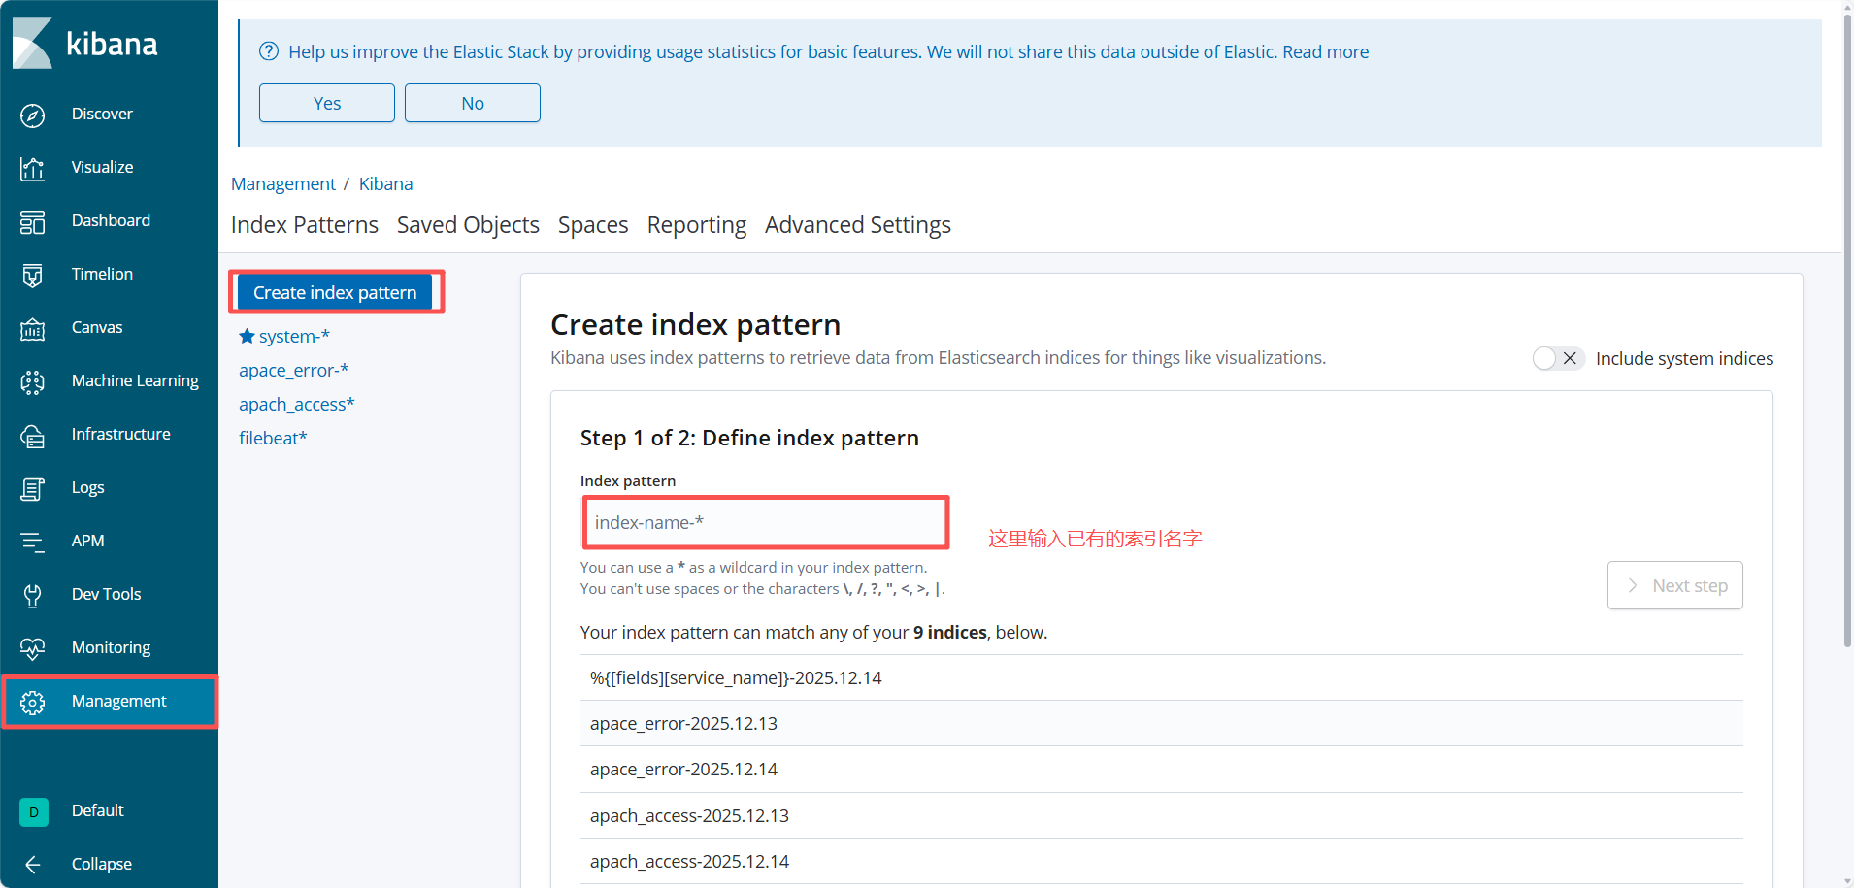Image resolution: width=1854 pixels, height=888 pixels.
Task: Click Kibana breadcrumb link
Action: pyautogui.click(x=385, y=183)
